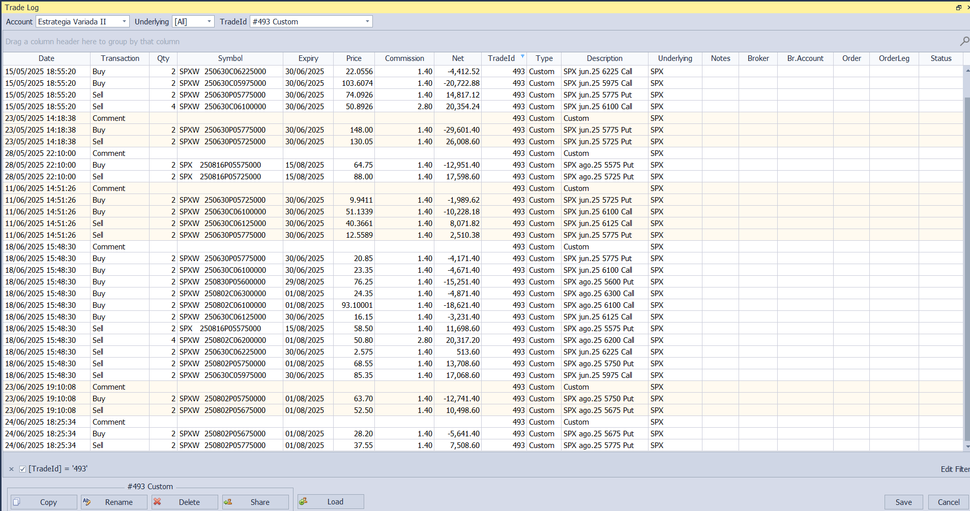Image resolution: width=970 pixels, height=511 pixels.
Task: Cancel the trade log dialog
Action: click(x=949, y=502)
